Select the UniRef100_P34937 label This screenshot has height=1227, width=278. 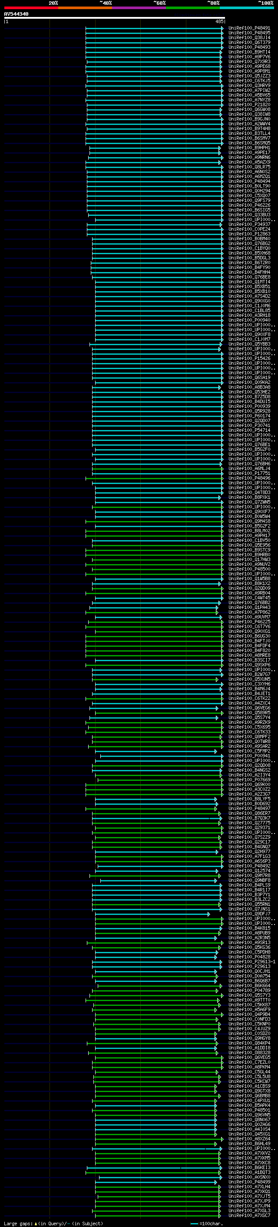249,224
